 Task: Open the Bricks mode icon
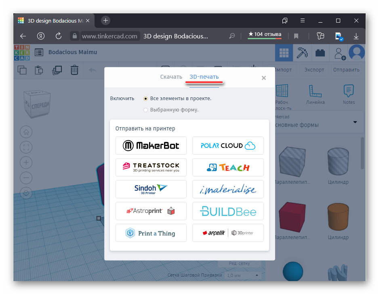pos(320,53)
